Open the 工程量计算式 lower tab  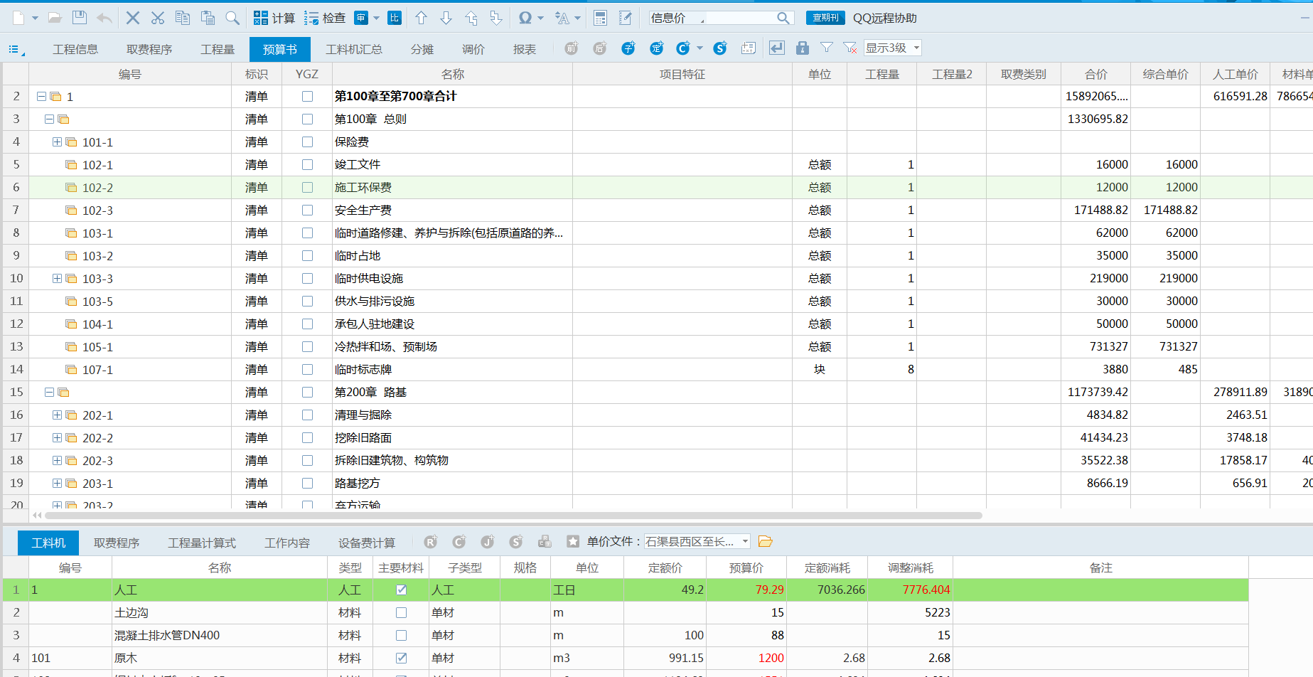pos(202,543)
